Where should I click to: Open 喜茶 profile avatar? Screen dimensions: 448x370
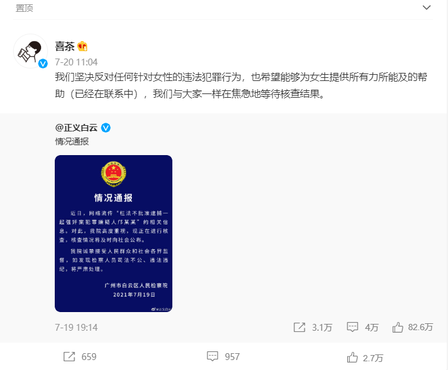(30, 51)
